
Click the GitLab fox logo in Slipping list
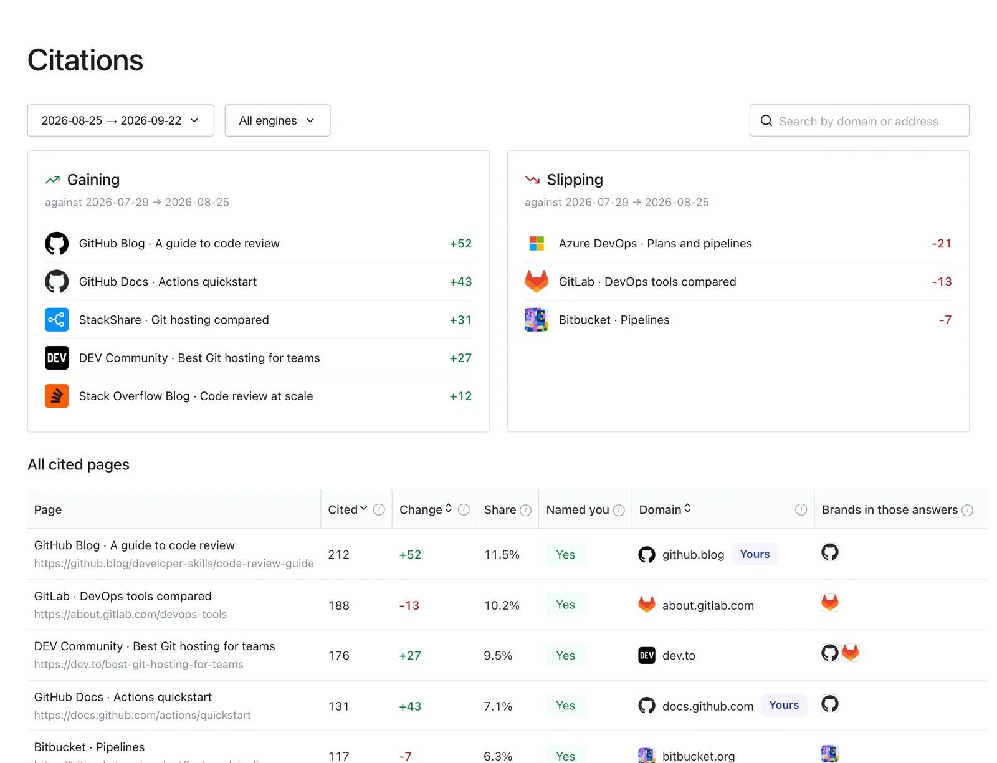537,282
